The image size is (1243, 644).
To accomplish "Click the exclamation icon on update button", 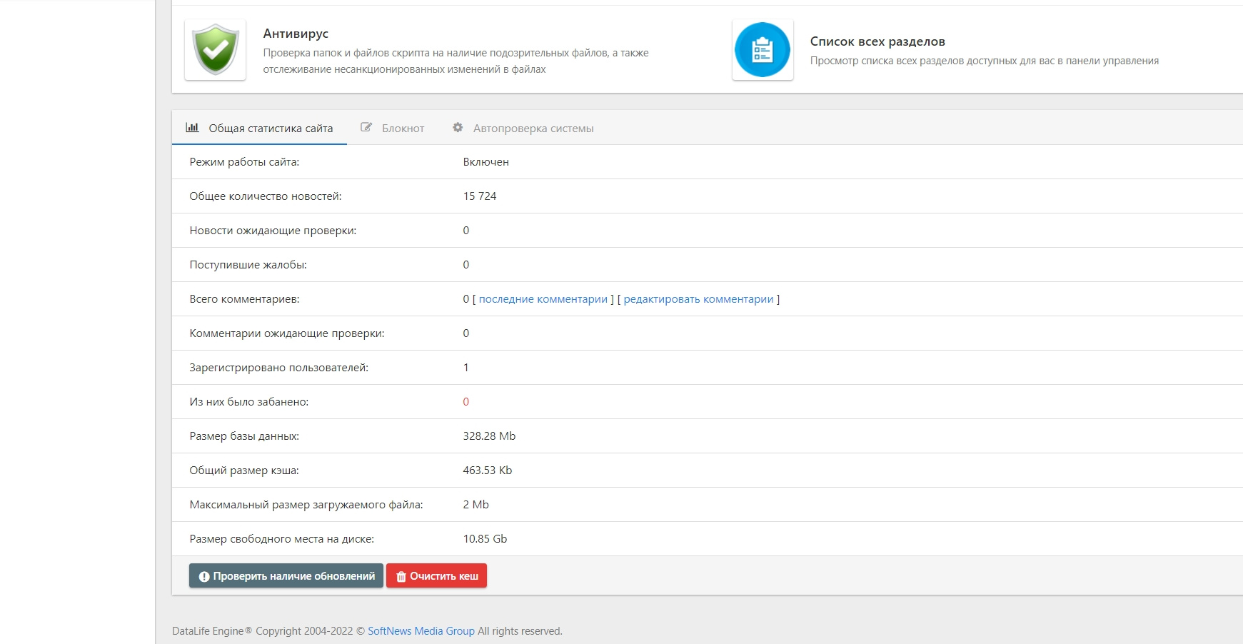I will coord(204,577).
